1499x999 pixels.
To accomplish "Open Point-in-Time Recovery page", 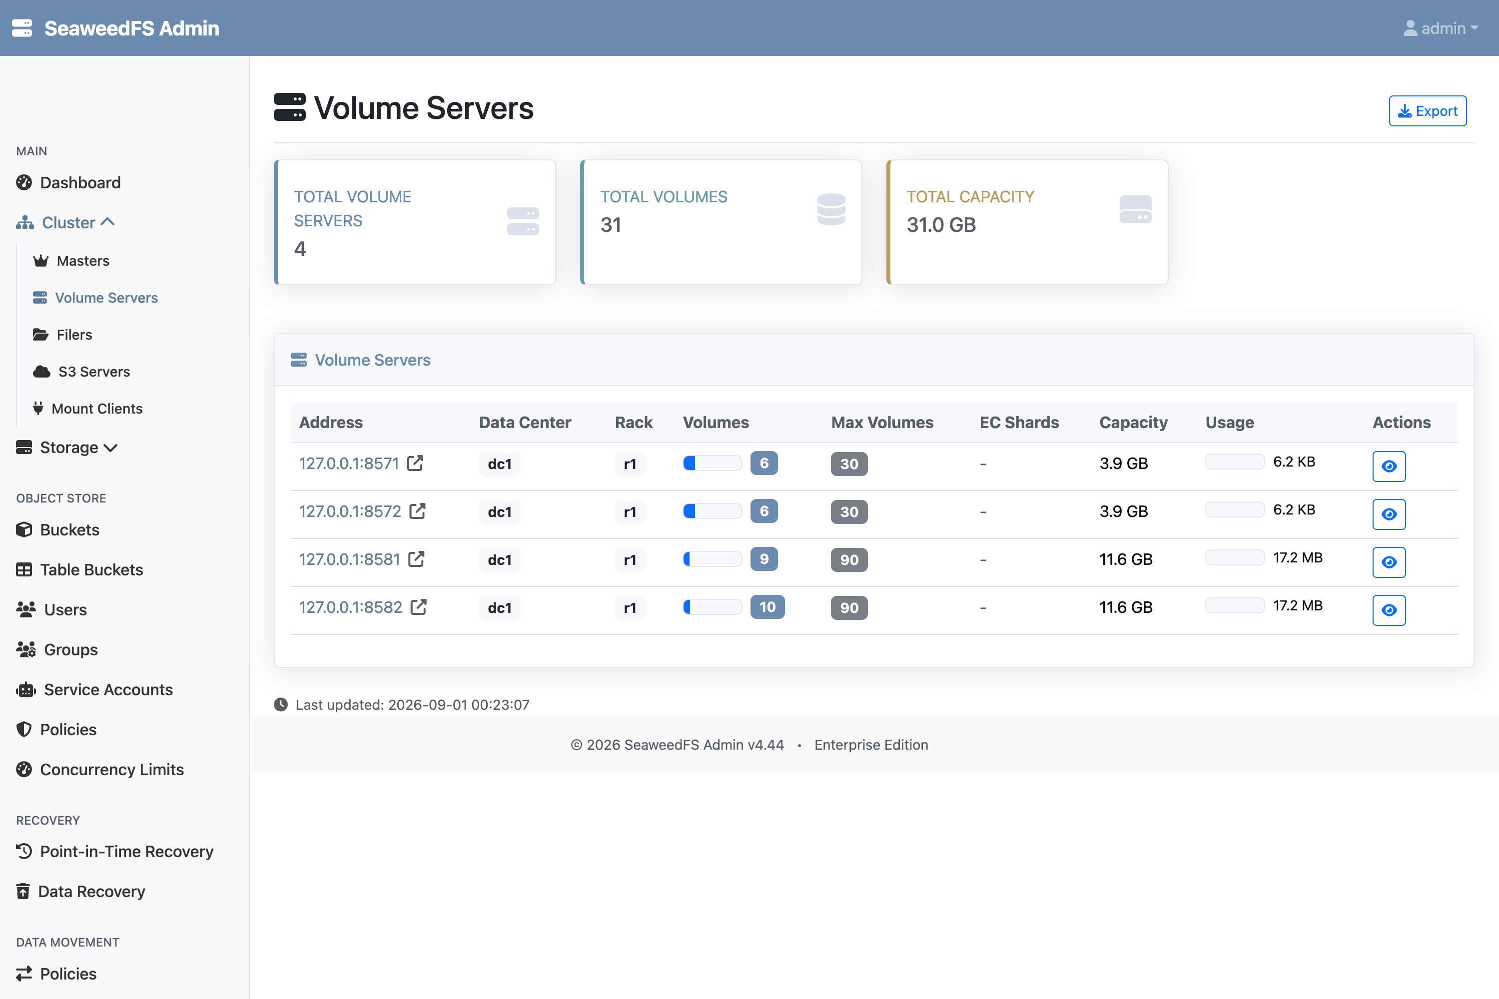I will coord(127,852).
